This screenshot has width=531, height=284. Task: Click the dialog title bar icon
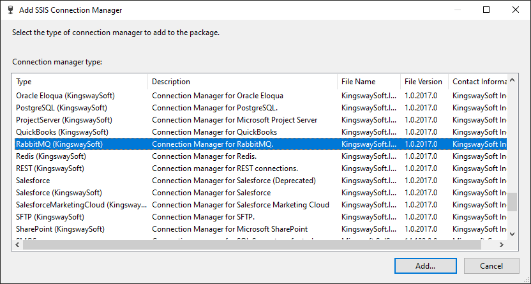coord(10,10)
